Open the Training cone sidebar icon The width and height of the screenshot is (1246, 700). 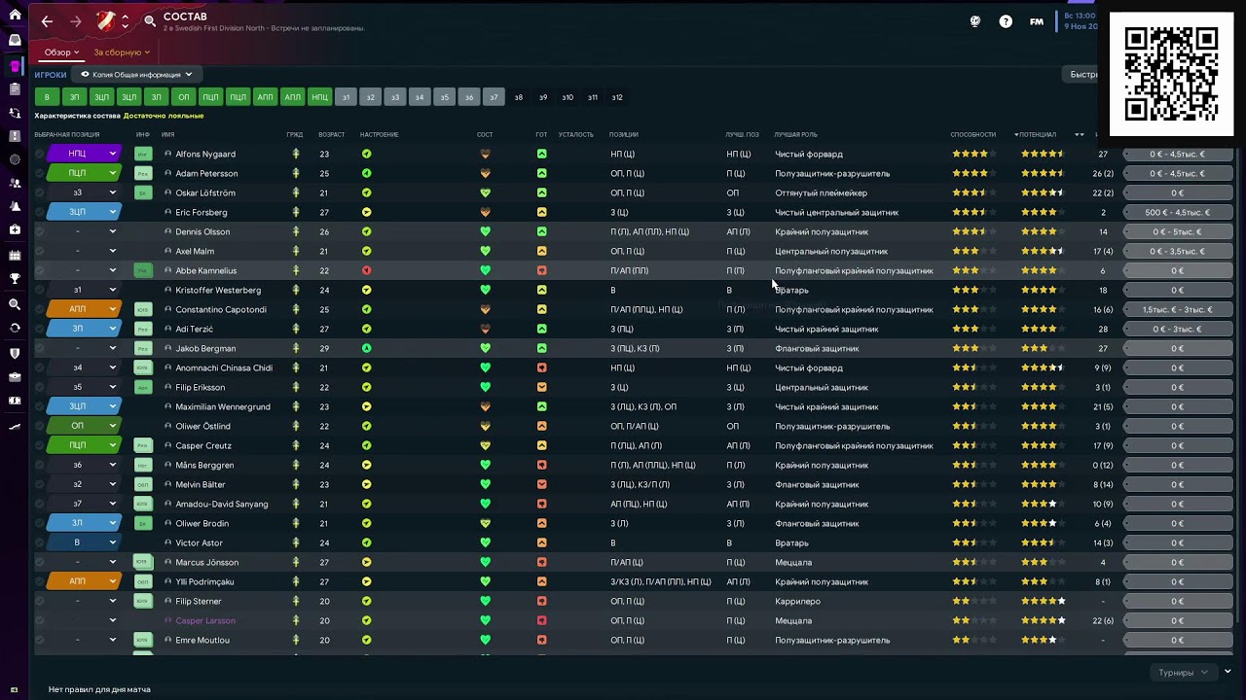(15, 207)
